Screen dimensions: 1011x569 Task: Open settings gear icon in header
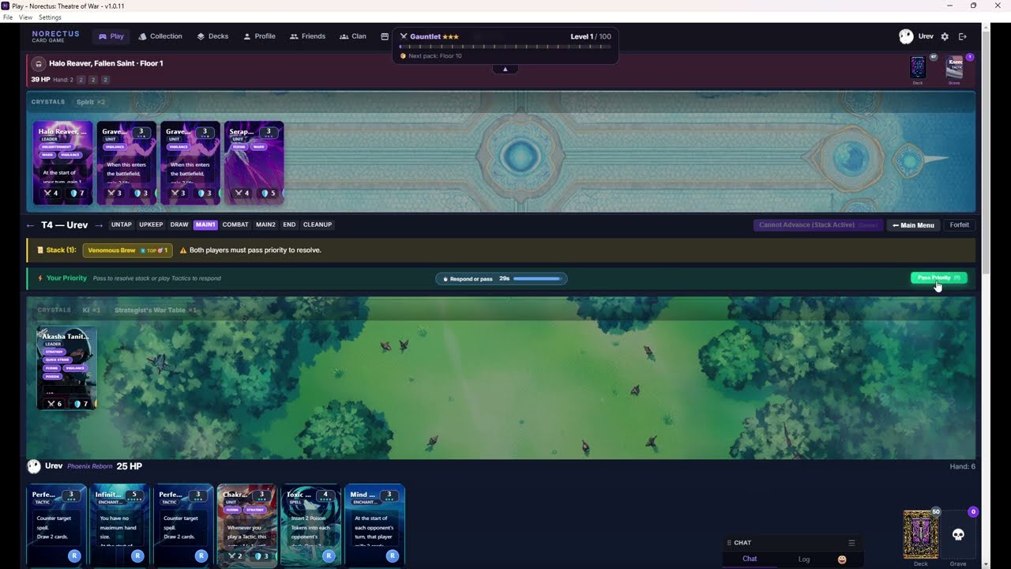point(945,36)
